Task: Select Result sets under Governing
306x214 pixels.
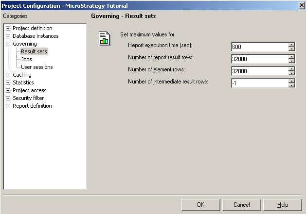Action: point(34,51)
